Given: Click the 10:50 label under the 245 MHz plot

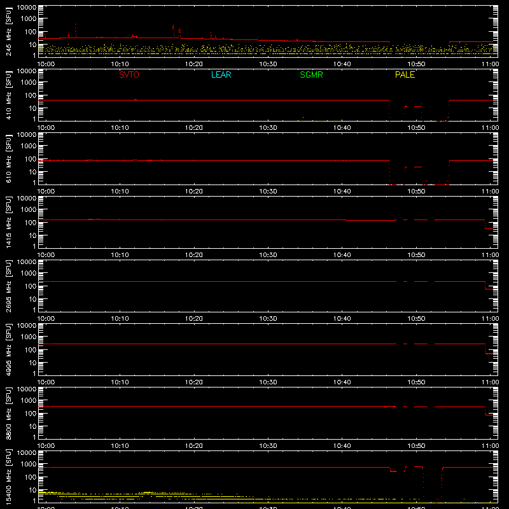Looking at the screenshot, I should pyautogui.click(x=416, y=64).
